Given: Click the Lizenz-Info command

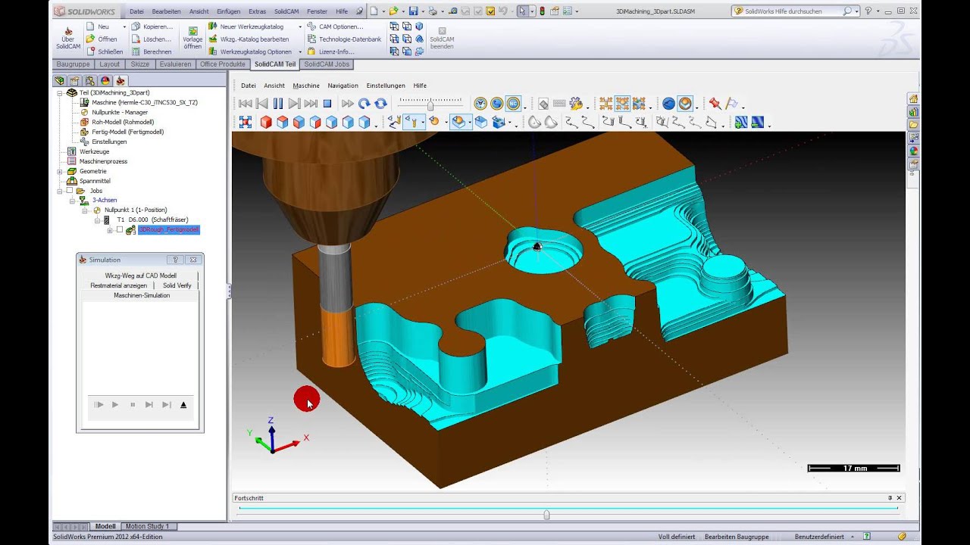Looking at the screenshot, I should tap(330, 51).
